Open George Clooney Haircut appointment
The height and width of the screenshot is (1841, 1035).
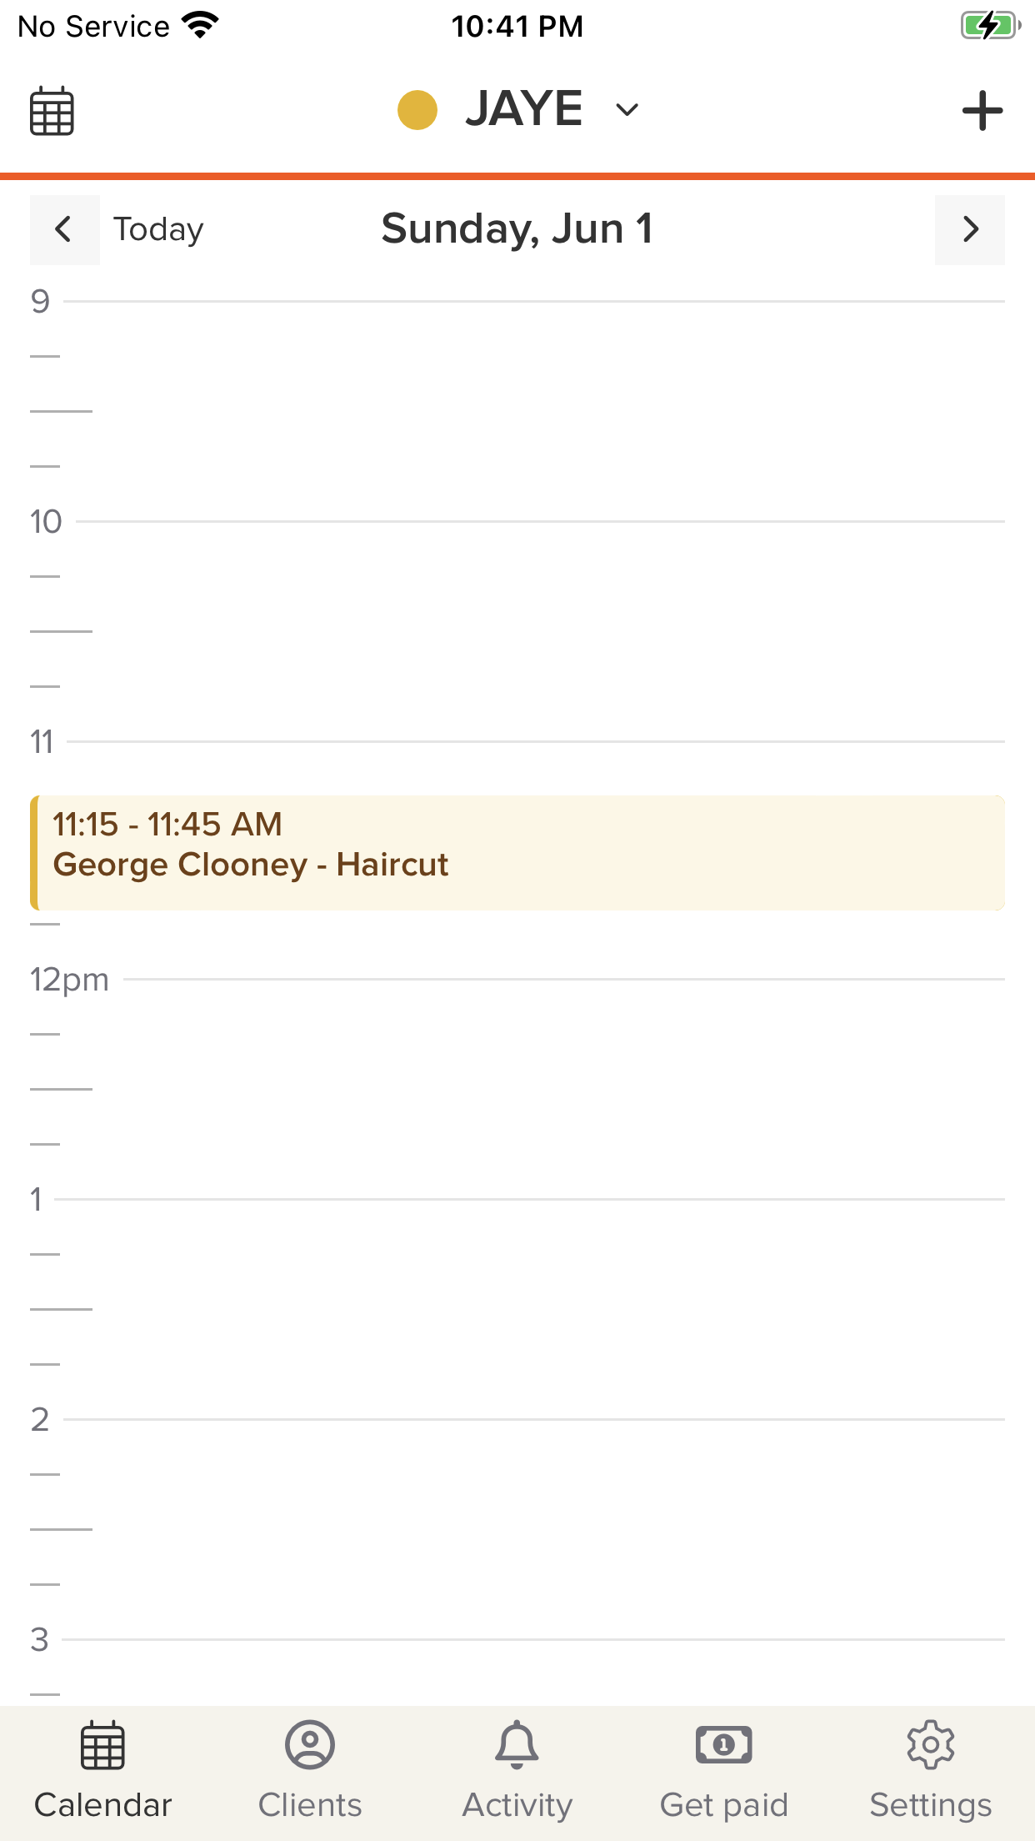pyautogui.click(x=517, y=852)
